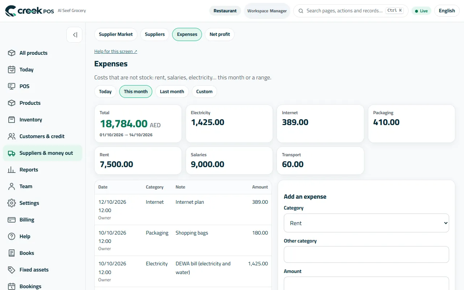464x290 pixels.
Task: Click the Internet 389.00 summary card
Action: point(320,124)
